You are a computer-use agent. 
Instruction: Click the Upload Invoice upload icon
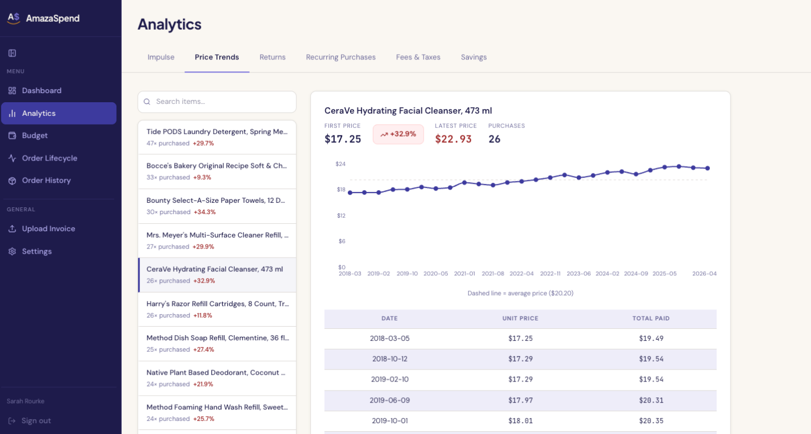tap(12, 228)
